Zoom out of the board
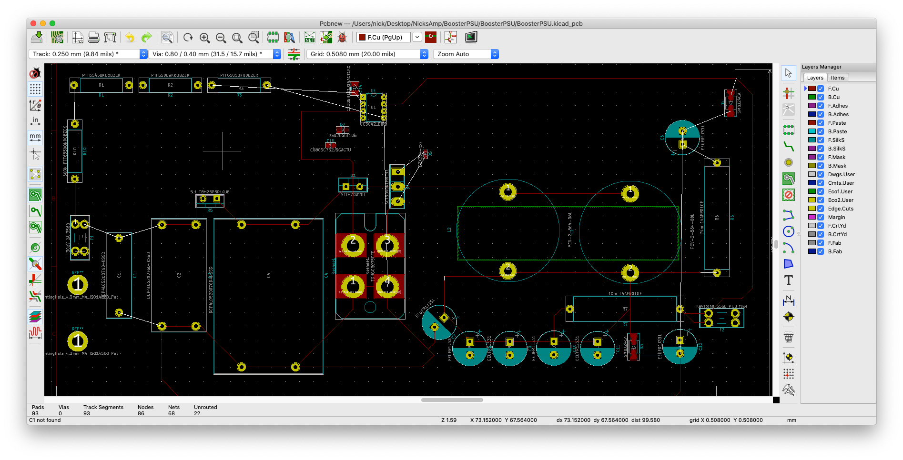This screenshot has width=903, height=460. click(221, 37)
